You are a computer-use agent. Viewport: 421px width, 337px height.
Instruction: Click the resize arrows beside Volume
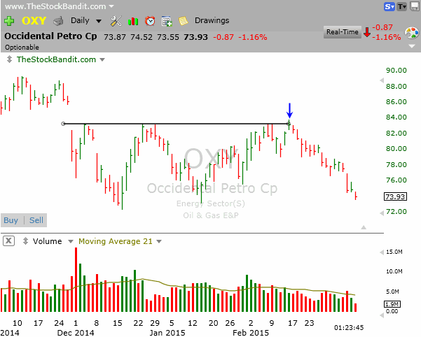click(x=25, y=241)
